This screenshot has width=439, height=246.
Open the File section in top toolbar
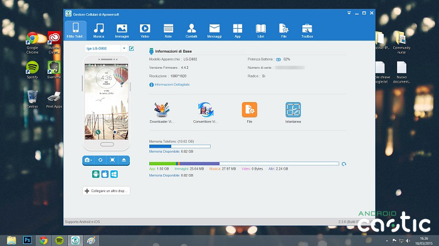point(283,30)
